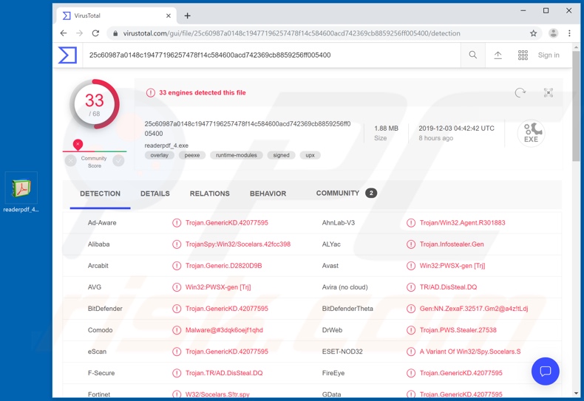The height and width of the screenshot is (401, 584).
Task: Open the chat bubble button
Action: coord(546,371)
